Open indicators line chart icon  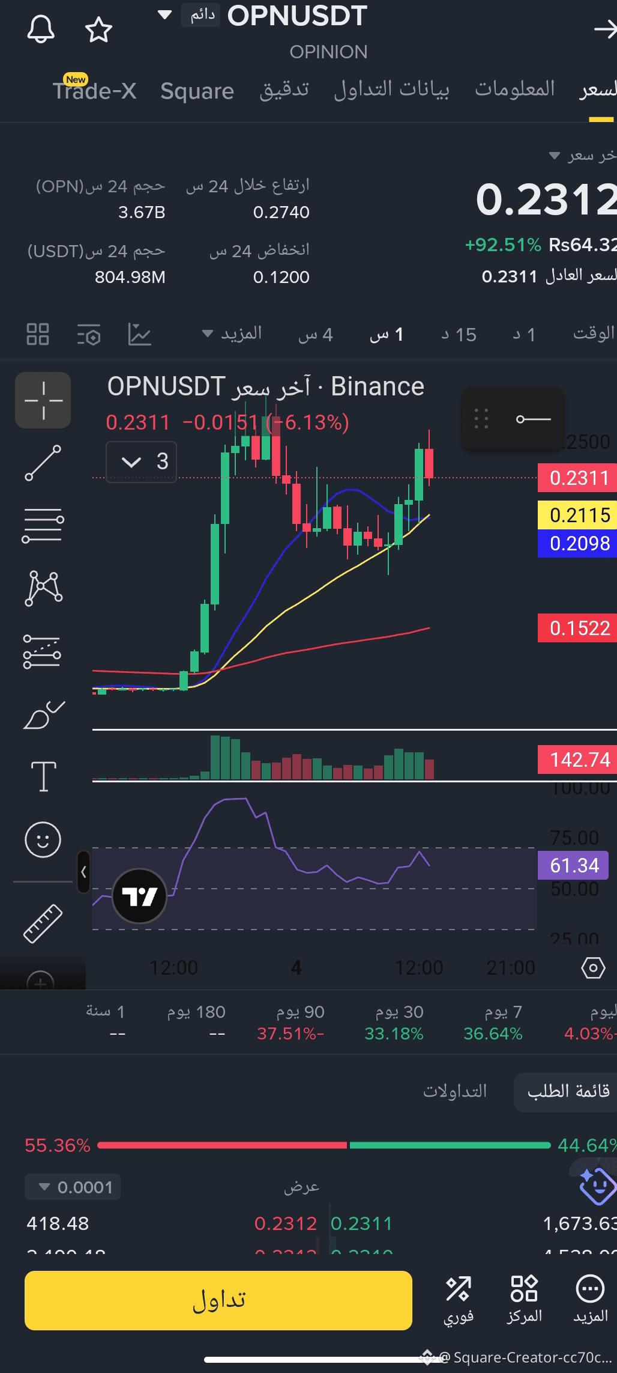click(x=139, y=334)
